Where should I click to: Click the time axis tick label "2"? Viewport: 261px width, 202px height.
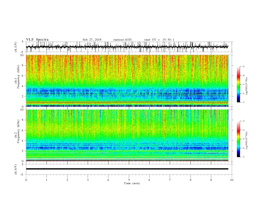[x=67, y=180]
